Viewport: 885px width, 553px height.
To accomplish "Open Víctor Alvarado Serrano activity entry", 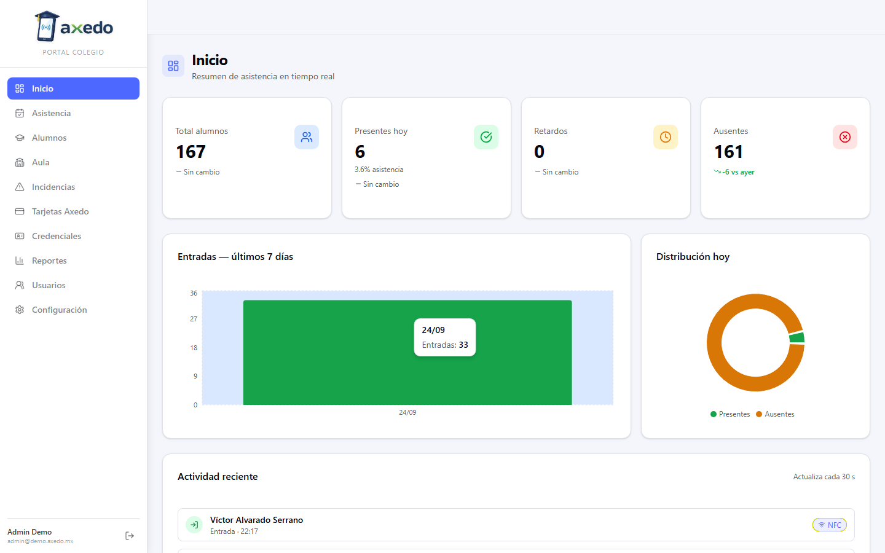I will pyautogui.click(x=516, y=525).
